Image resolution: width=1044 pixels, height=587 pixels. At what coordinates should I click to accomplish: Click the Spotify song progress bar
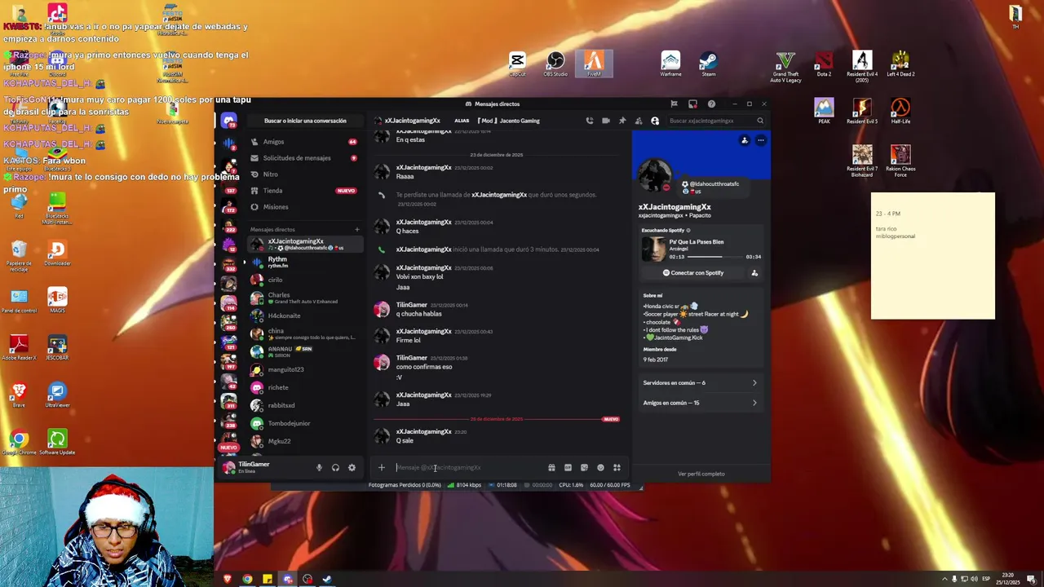(715, 257)
